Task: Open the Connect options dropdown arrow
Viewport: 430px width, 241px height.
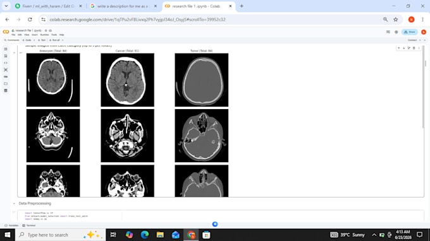Action: pyautogui.click(x=420, y=40)
